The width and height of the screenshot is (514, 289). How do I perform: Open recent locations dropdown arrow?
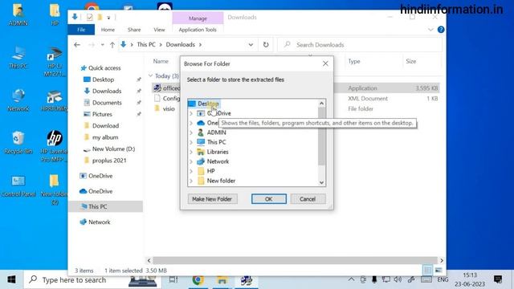click(102, 45)
